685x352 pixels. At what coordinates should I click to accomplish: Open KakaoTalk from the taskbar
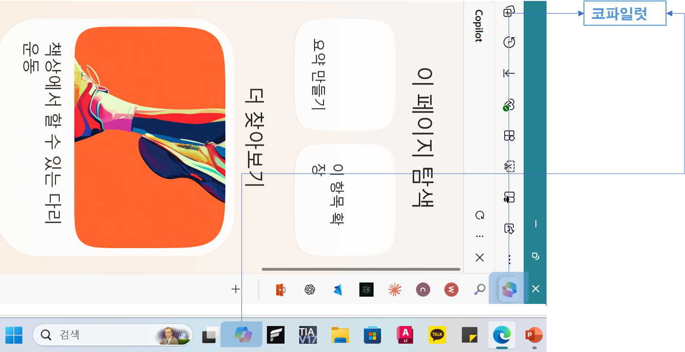pos(437,335)
